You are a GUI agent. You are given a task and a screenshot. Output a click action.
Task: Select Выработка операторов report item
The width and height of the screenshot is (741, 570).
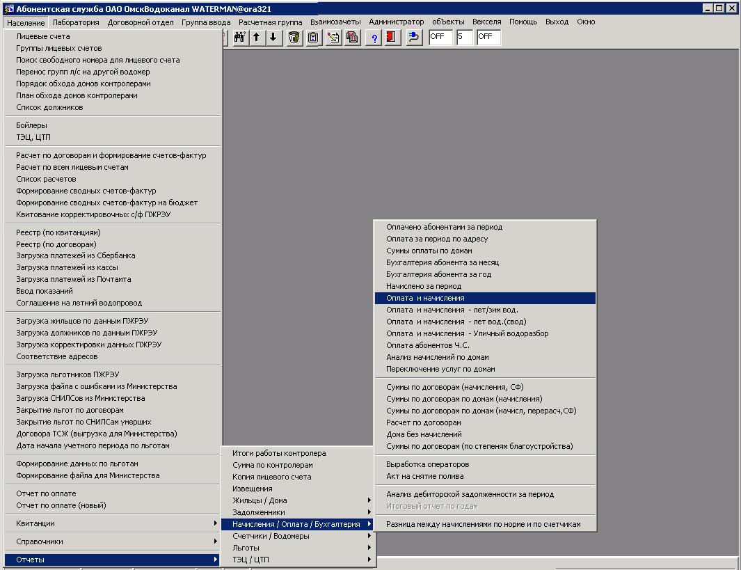coord(427,464)
